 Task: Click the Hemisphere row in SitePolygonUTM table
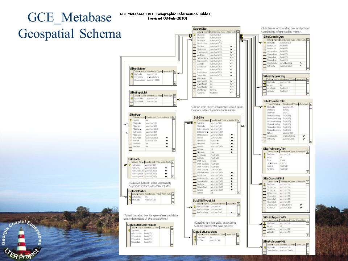[284, 163]
